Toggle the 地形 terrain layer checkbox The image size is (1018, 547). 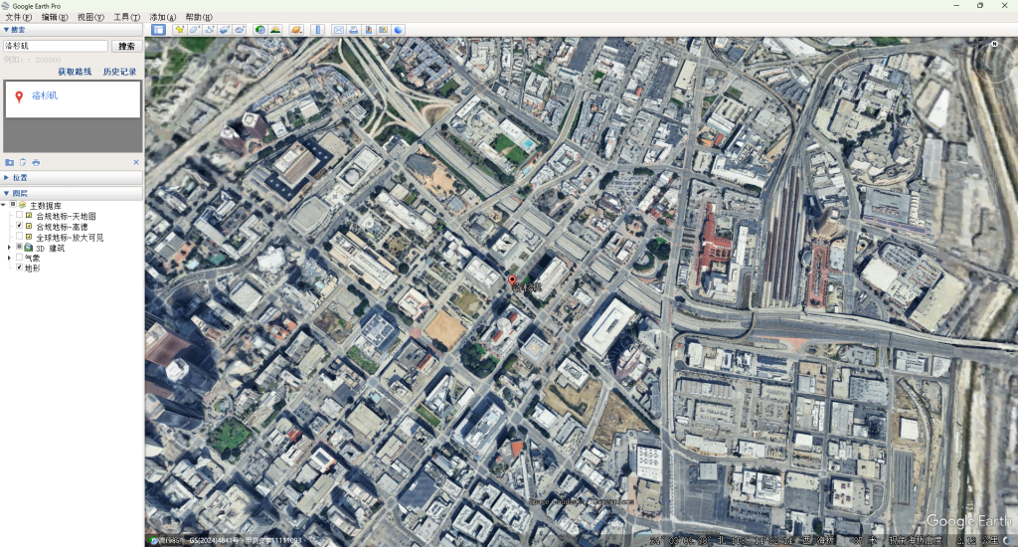19,268
